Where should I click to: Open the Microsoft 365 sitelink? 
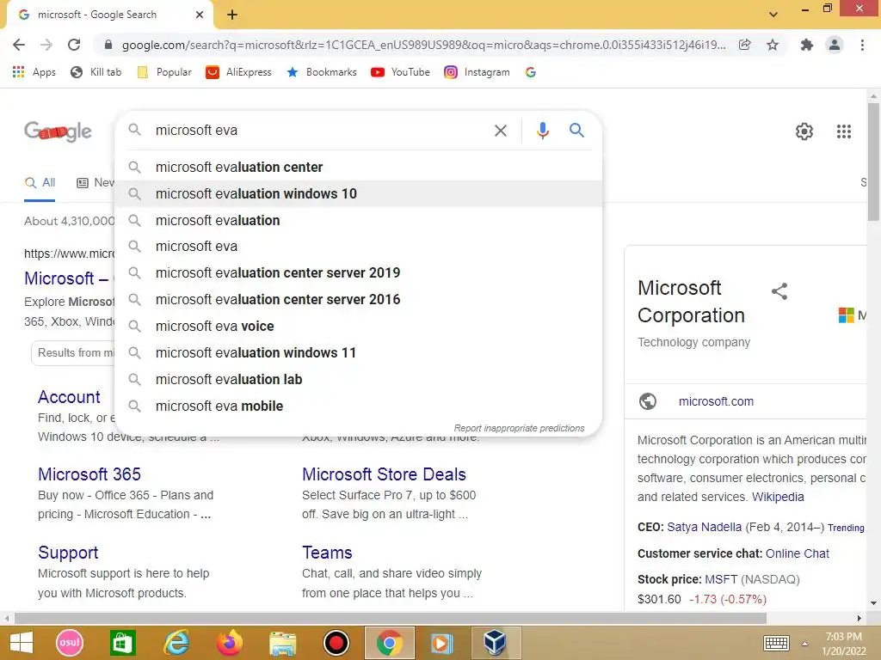point(89,474)
